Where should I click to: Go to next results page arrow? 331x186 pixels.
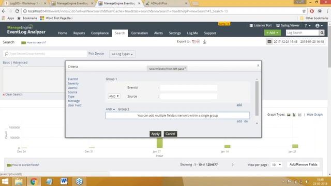click(x=233, y=165)
